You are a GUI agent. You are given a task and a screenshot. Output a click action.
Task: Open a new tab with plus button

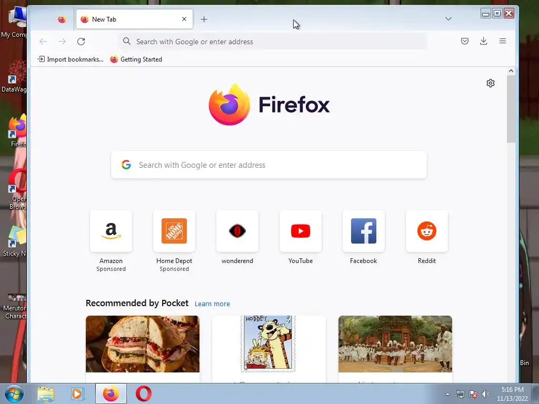(204, 19)
